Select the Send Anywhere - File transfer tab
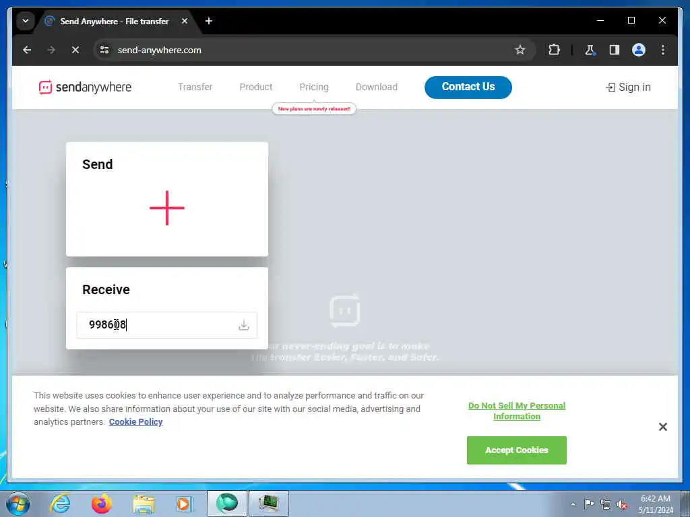 click(x=115, y=21)
